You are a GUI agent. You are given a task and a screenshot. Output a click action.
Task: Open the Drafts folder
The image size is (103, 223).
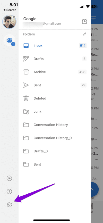click(x=39, y=59)
